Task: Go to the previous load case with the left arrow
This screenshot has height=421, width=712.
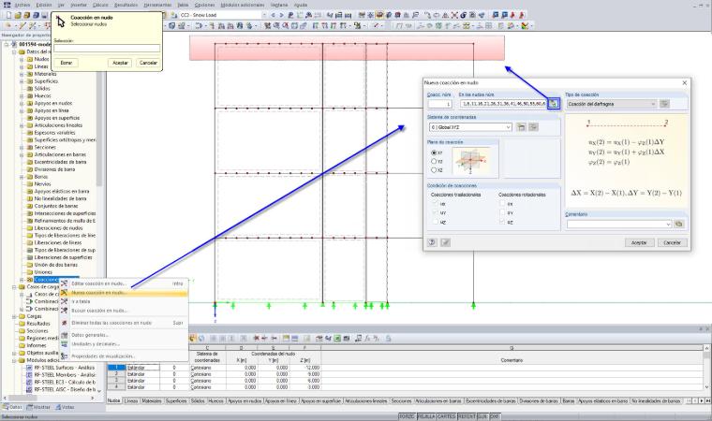Action: tap(273, 15)
